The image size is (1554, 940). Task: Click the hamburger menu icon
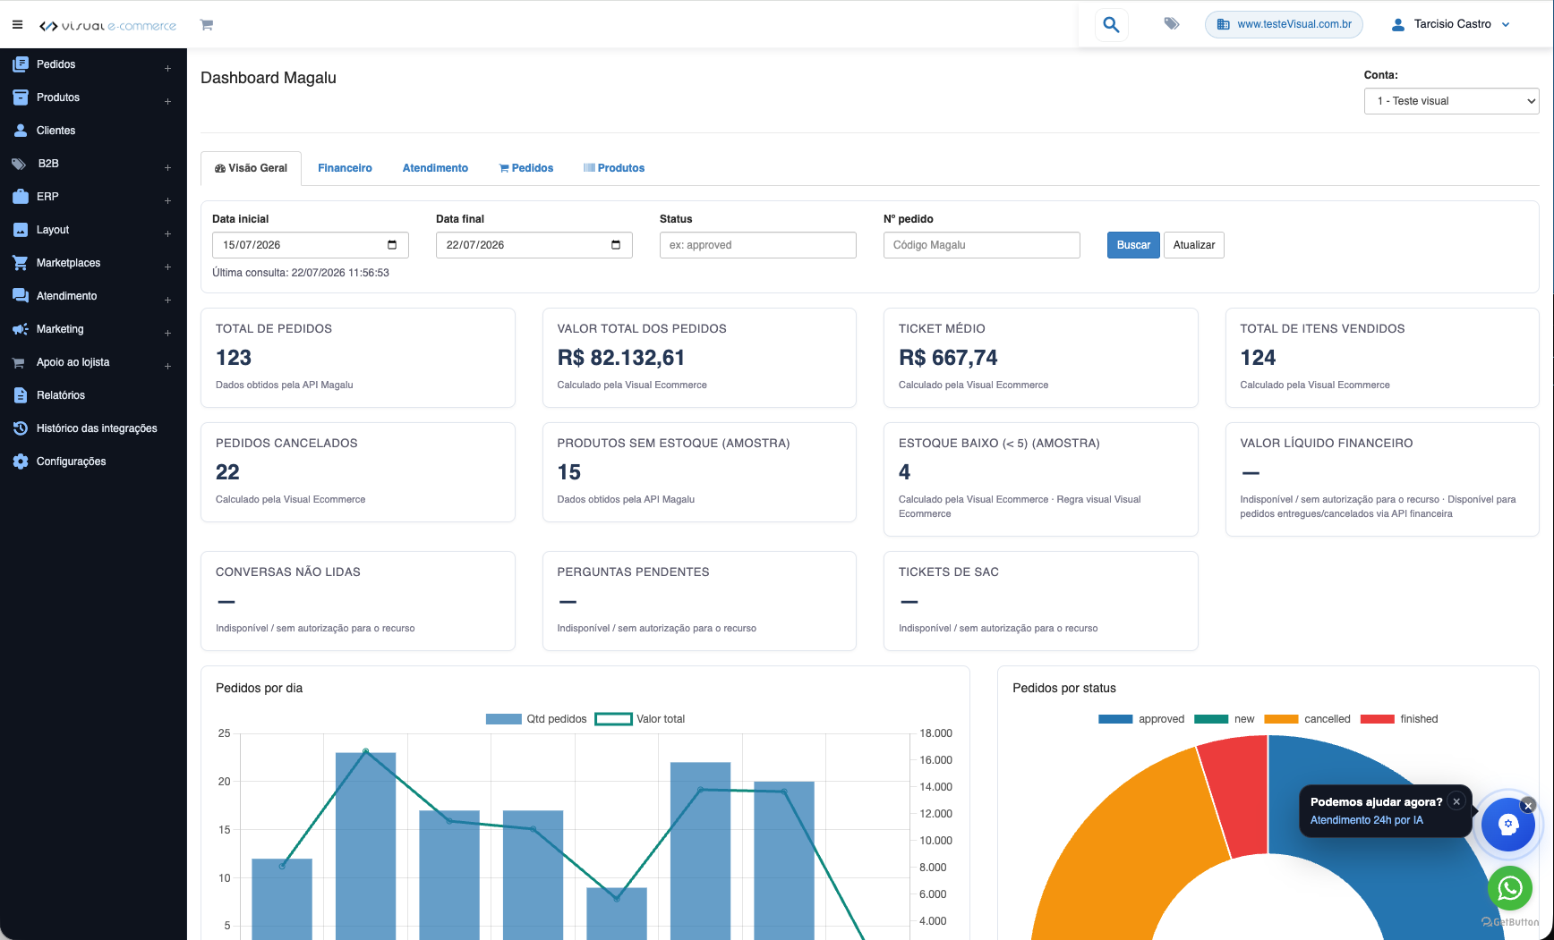click(x=17, y=25)
